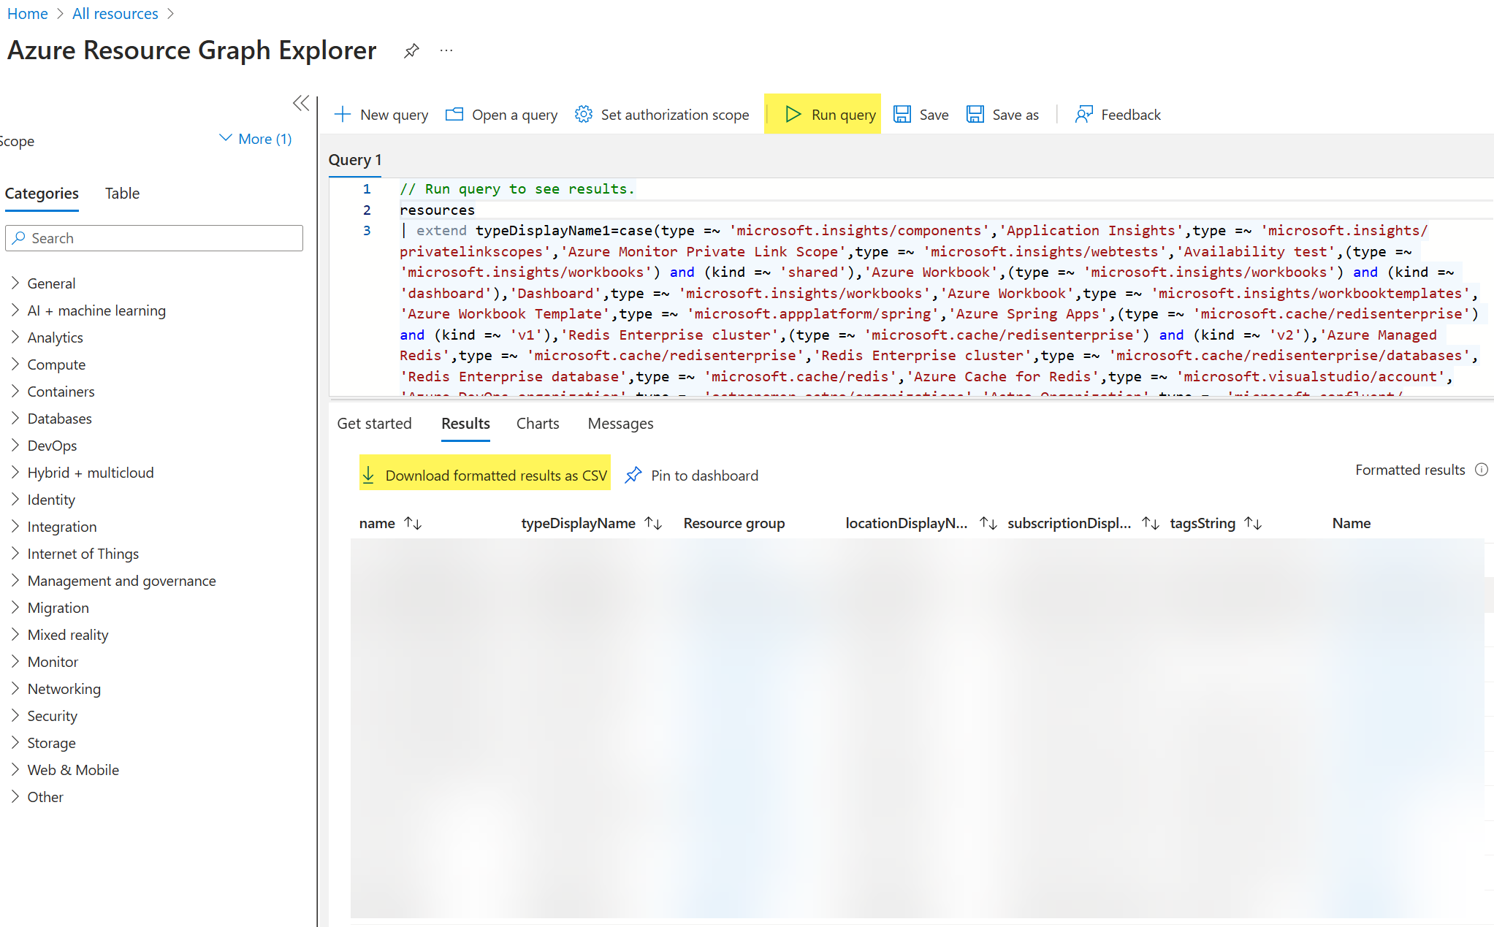Click the Pin to dashboard pin icon
Viewport: 1494px width, 927px height.
(x=633, y=476)
